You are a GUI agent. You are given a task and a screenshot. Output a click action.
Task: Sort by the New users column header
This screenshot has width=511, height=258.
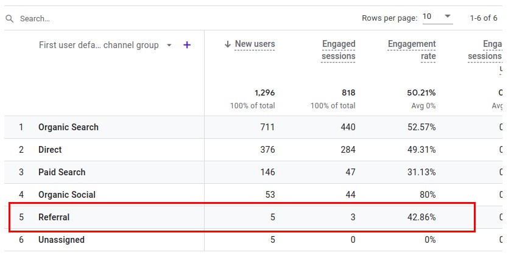[255, 44]
